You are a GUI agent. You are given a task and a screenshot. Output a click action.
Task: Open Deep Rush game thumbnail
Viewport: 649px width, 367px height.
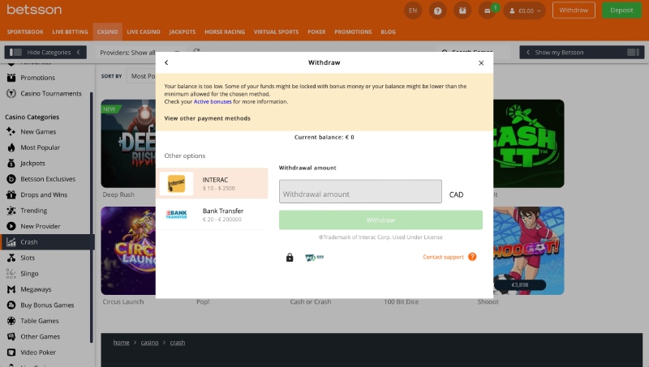[128, 143]
